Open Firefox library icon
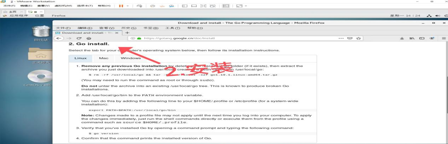The height and width of the screenshot is (144, 448). [412, 38]
